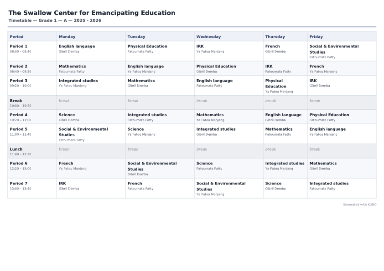Select Monday Period 1 English language cell
Viewport: 384px width, 271px height.
click(x=91, y=51)
